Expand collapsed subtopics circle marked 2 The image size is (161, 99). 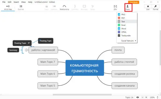tap(26, 50)
